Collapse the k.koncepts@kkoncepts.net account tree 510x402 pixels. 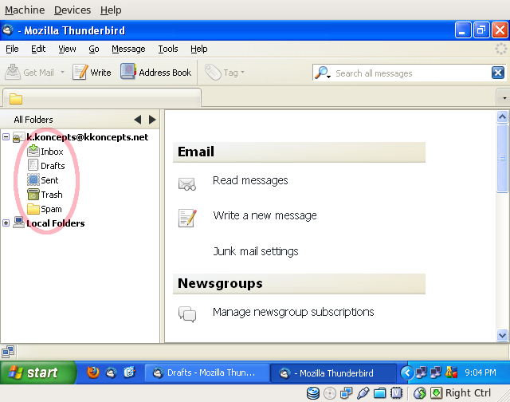pos(6,137)
